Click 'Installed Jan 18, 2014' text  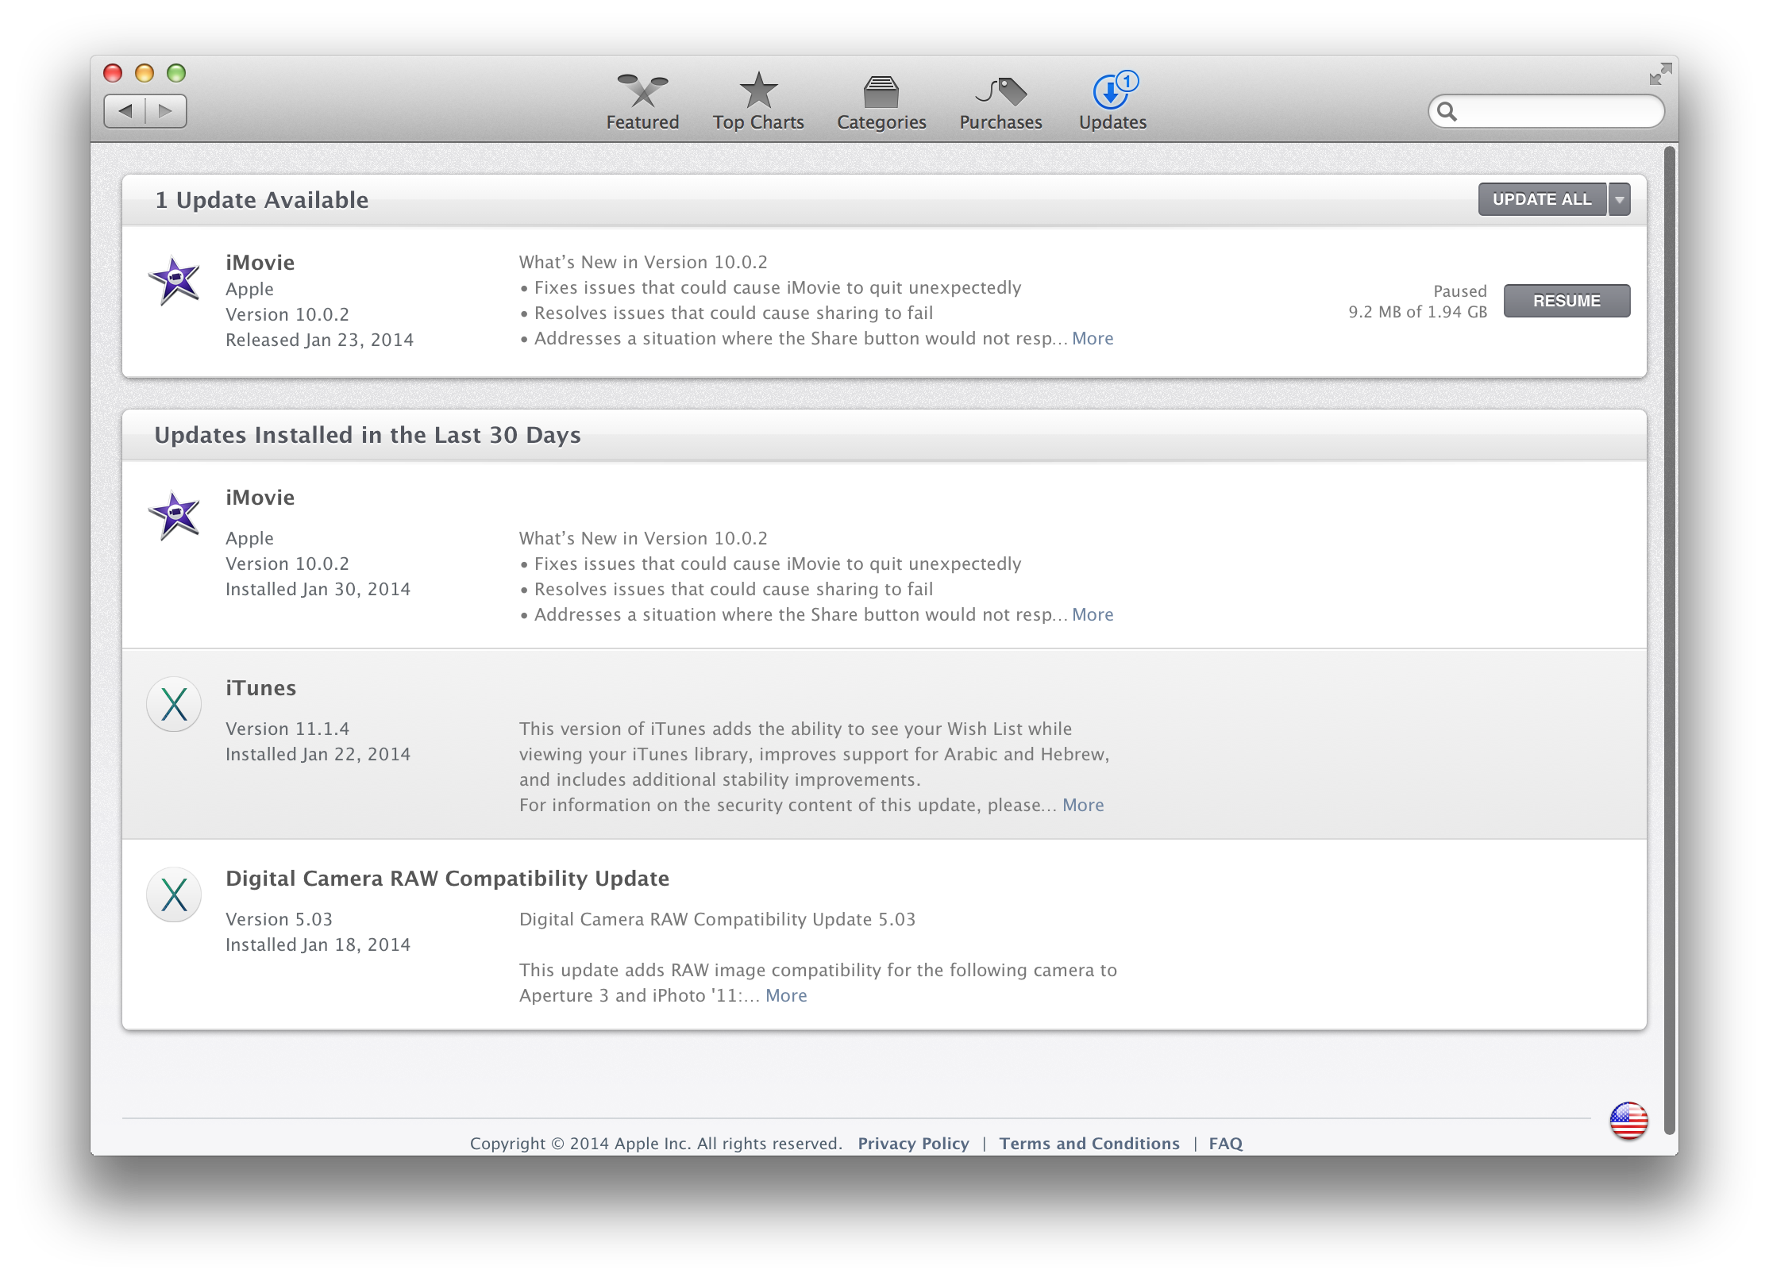(x=318, y=944)
